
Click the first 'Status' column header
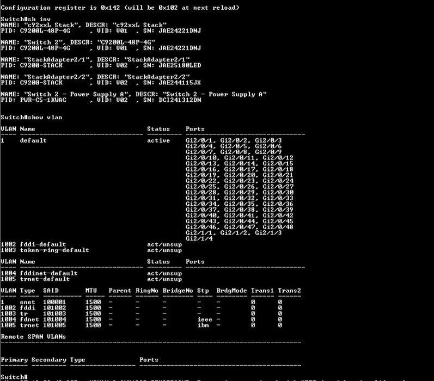pos(158,129)
